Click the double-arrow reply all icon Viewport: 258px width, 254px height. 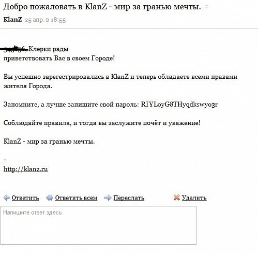(49, 197)
